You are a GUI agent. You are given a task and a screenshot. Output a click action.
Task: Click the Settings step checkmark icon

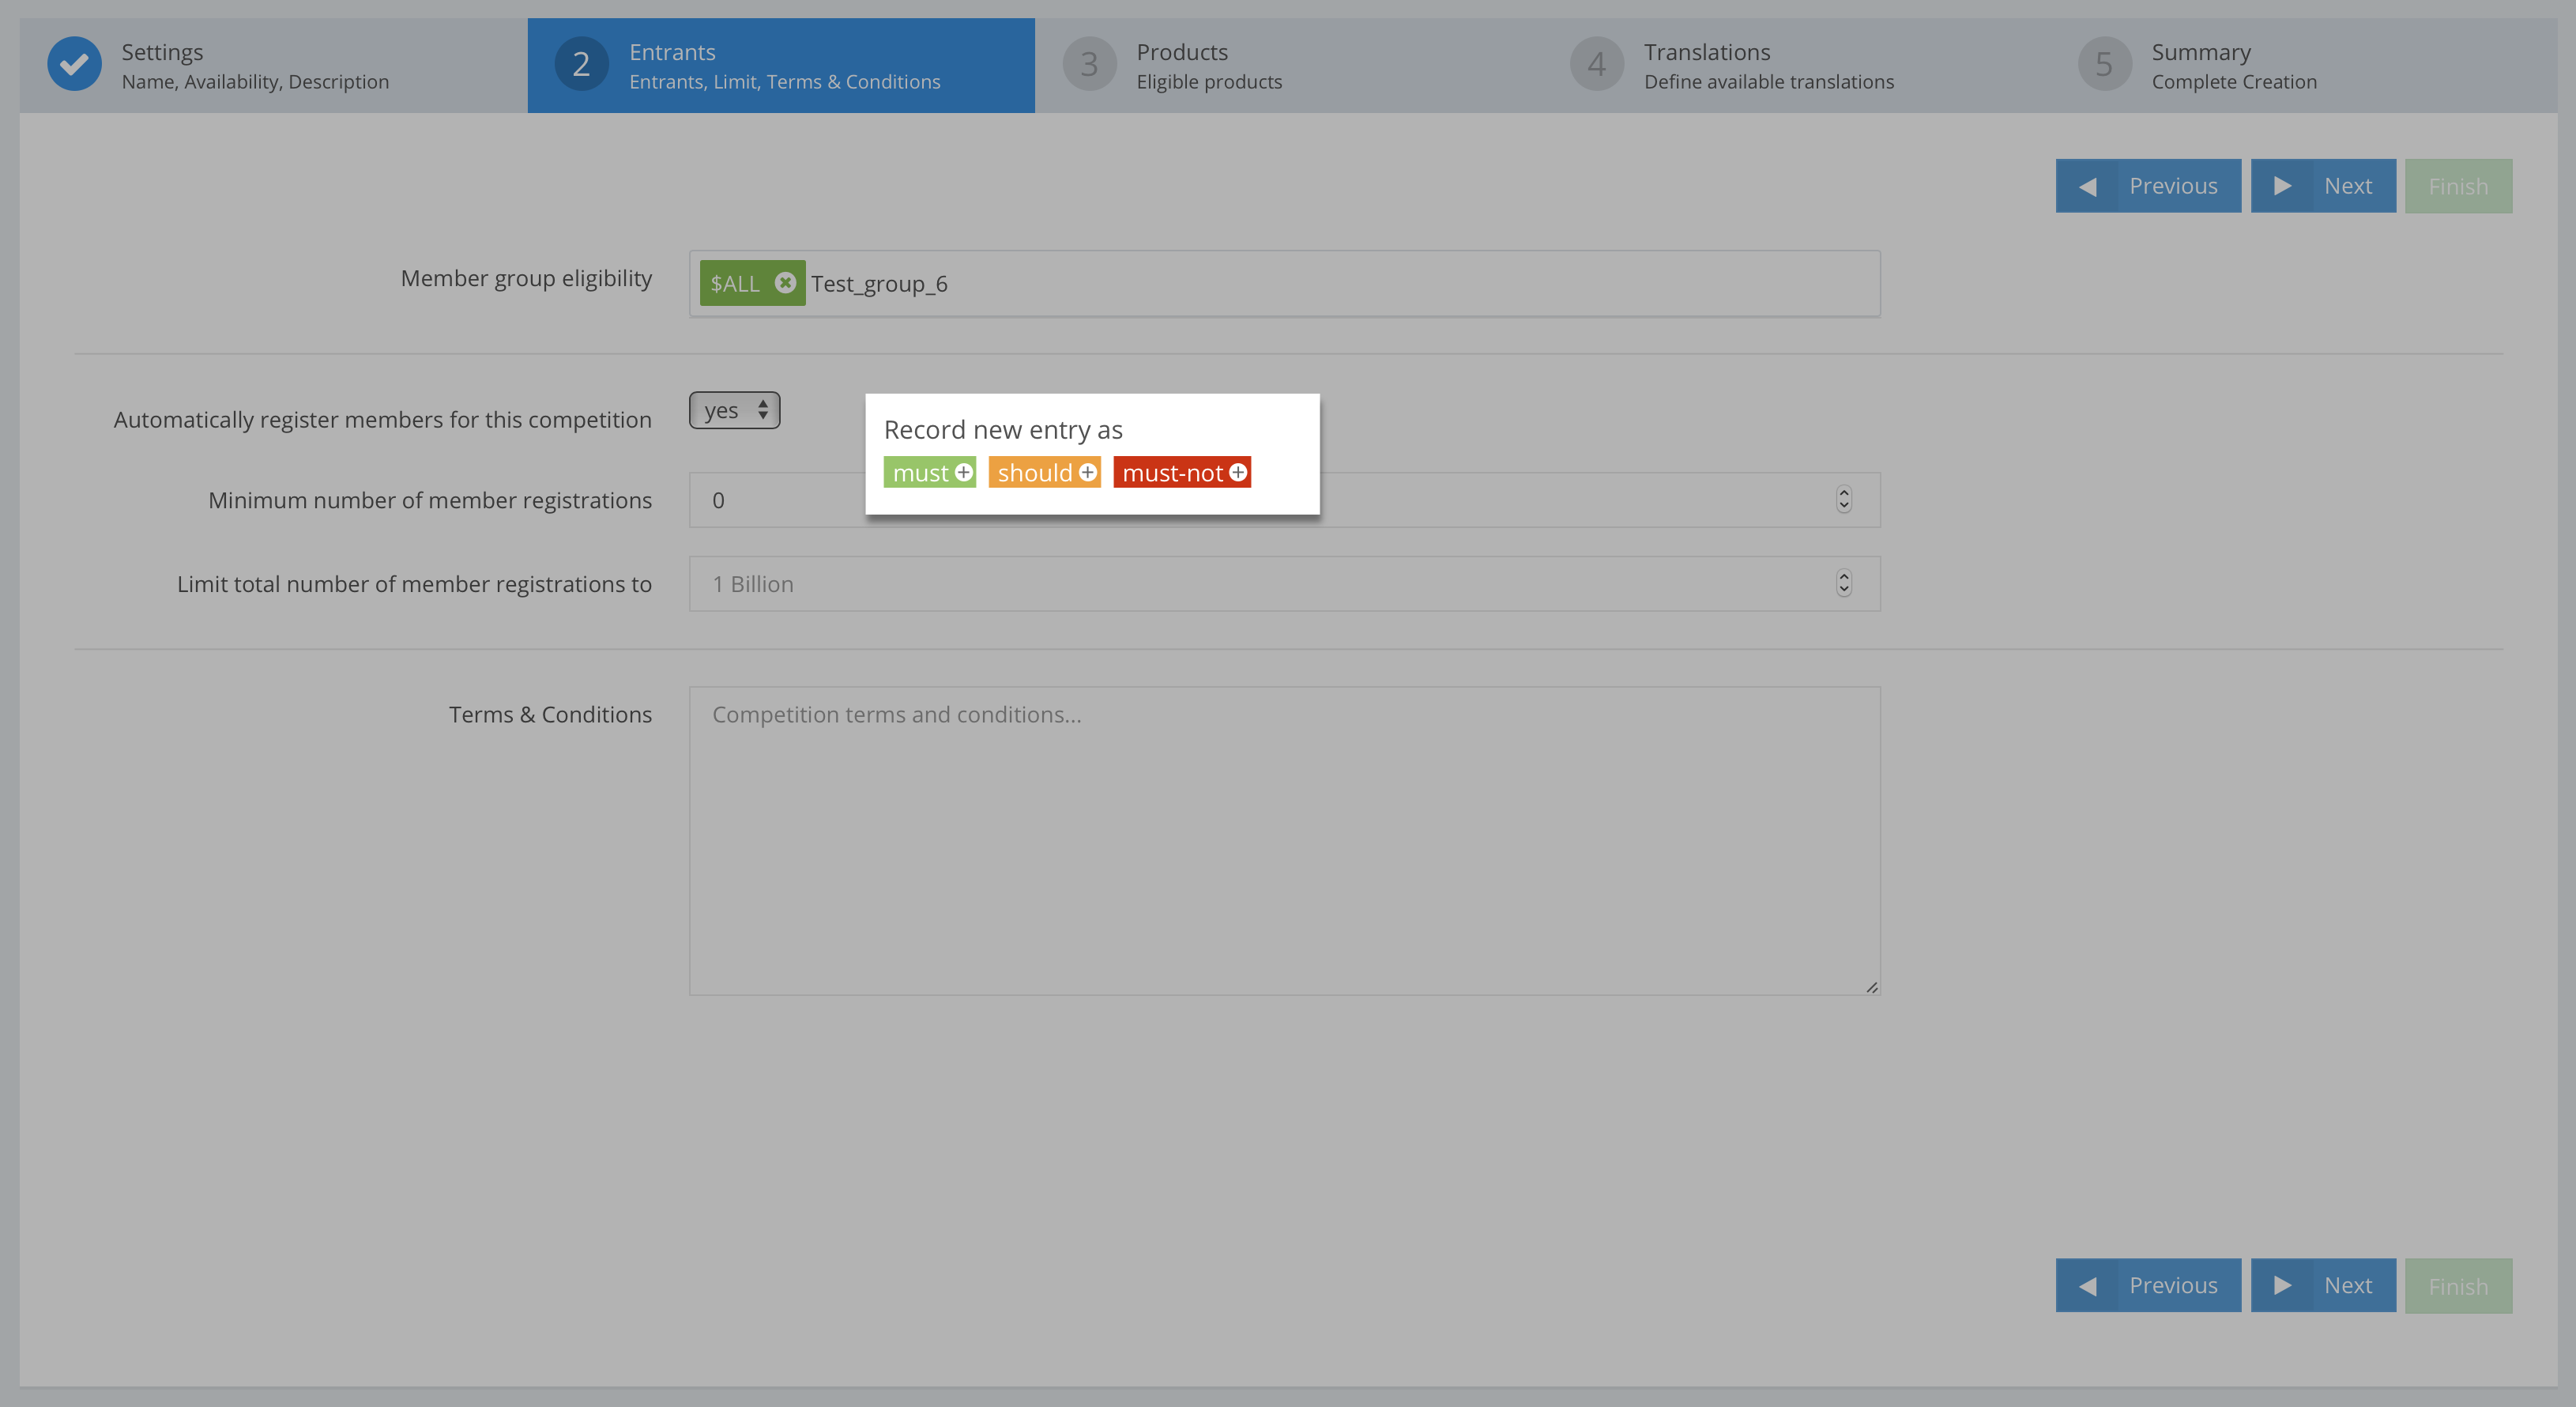point(75,64)
